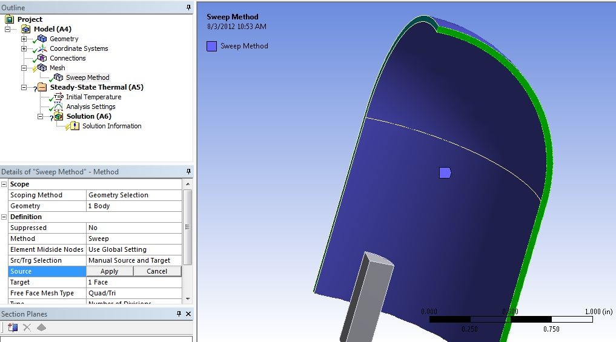Viewport: 616px width, 342px height.
Task: Click the Connections node icon
Action: [42, 58]
